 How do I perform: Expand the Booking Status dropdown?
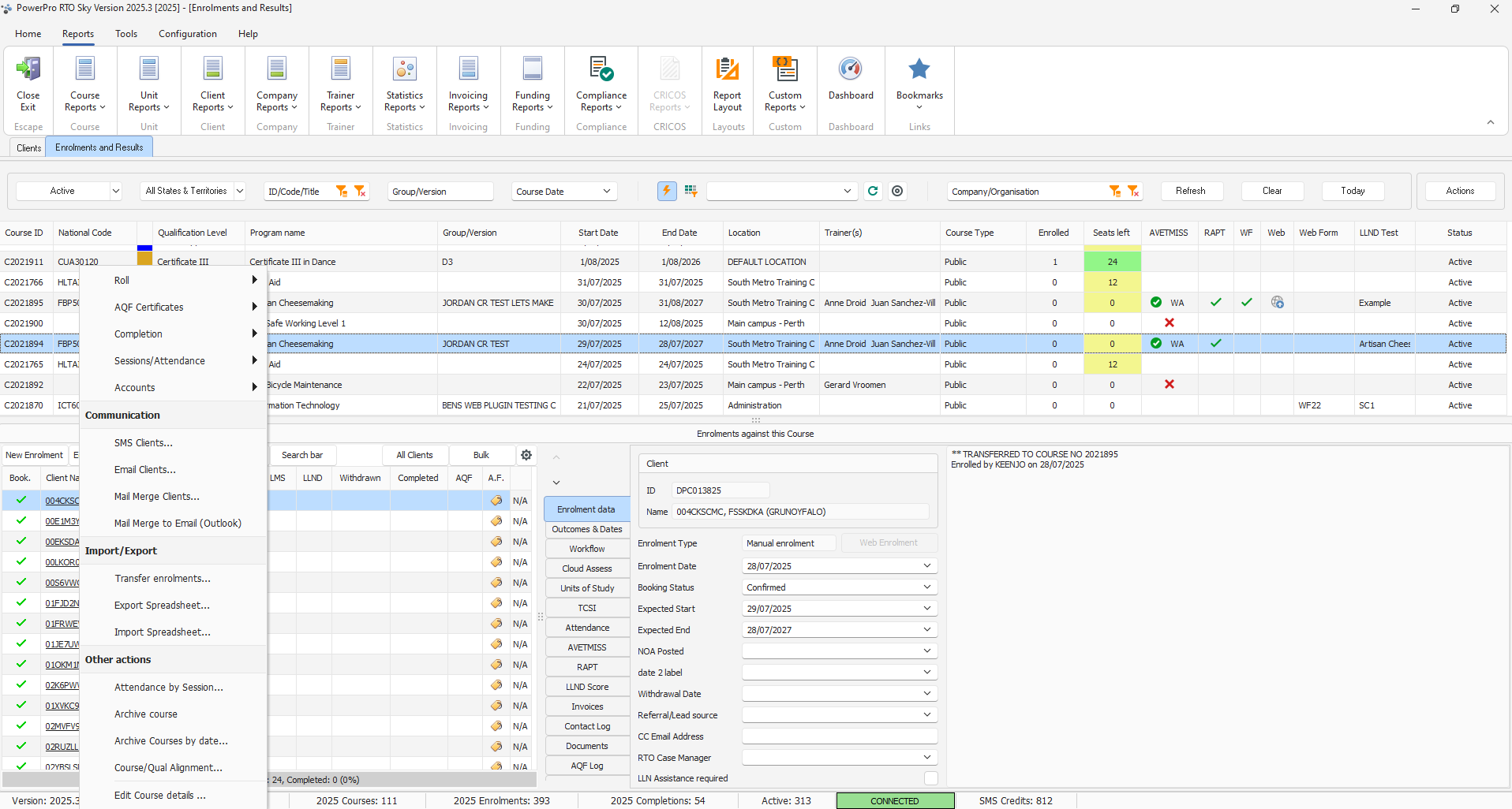(926, 587)
